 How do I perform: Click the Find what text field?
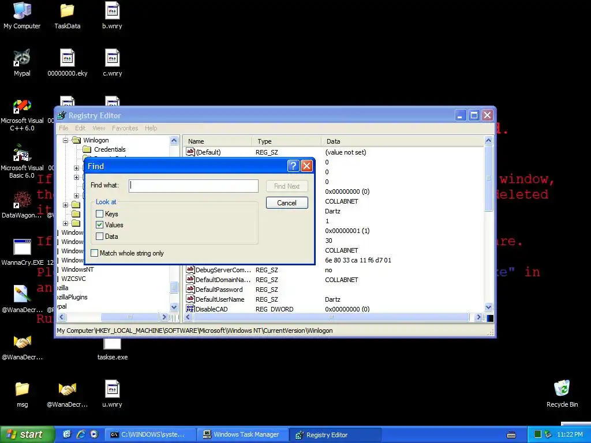click(193, 186)
